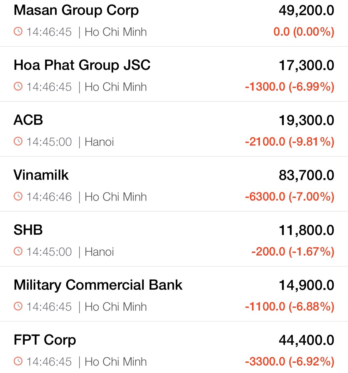Tap Vinamilk price 83,700.0
This screenshot has height=373, width=348.
[x=306, y=176]
